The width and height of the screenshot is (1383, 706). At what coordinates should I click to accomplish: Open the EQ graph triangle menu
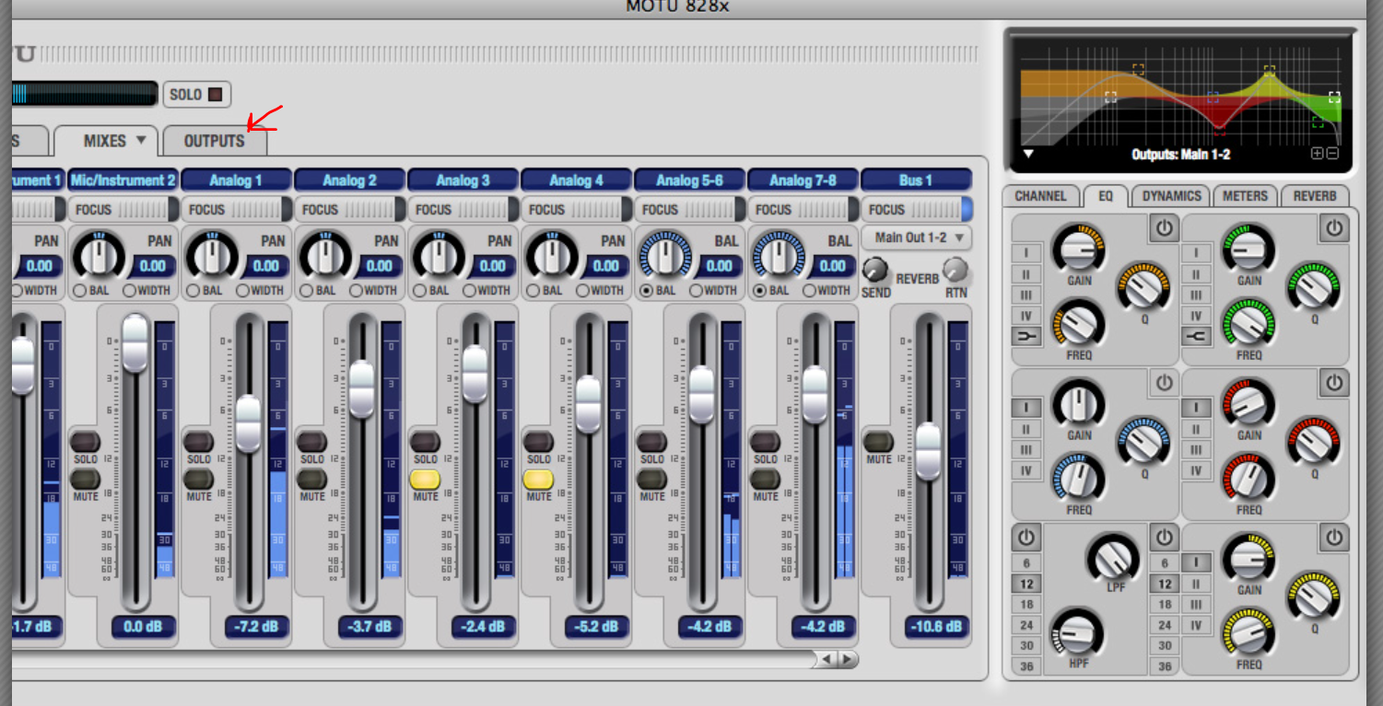(x=1028, y=154)
